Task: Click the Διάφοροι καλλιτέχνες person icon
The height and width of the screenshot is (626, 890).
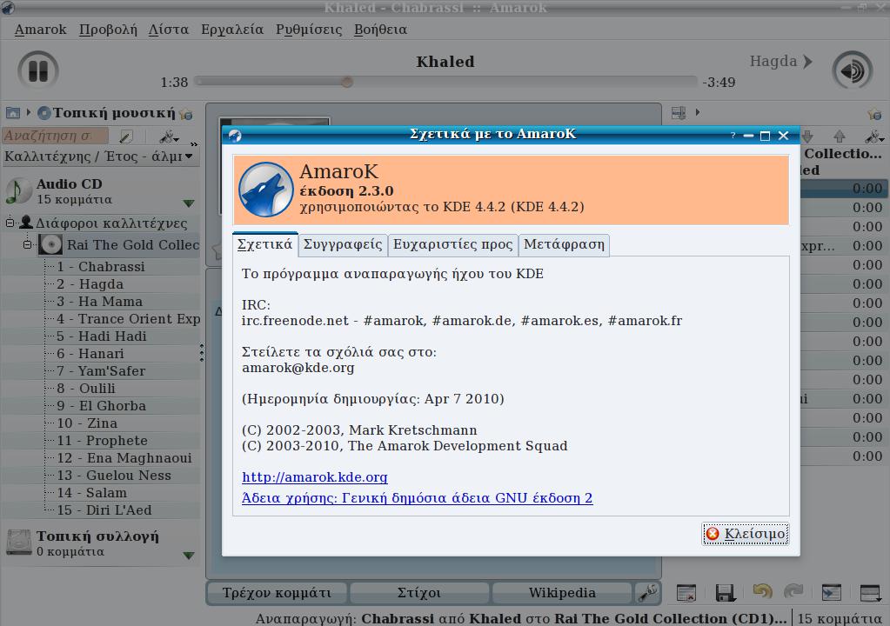Action: (x=25, y=222)
